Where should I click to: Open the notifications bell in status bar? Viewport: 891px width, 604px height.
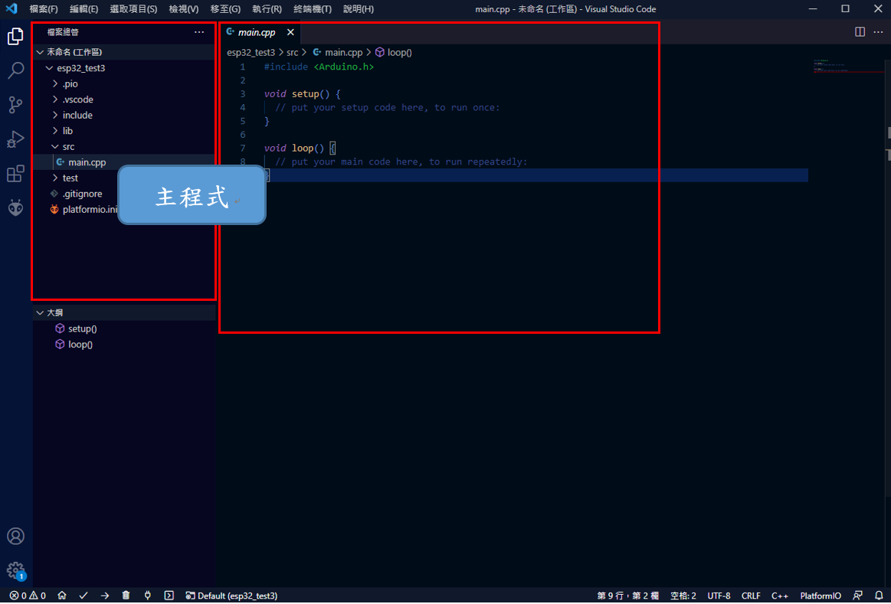pos(879,596)
